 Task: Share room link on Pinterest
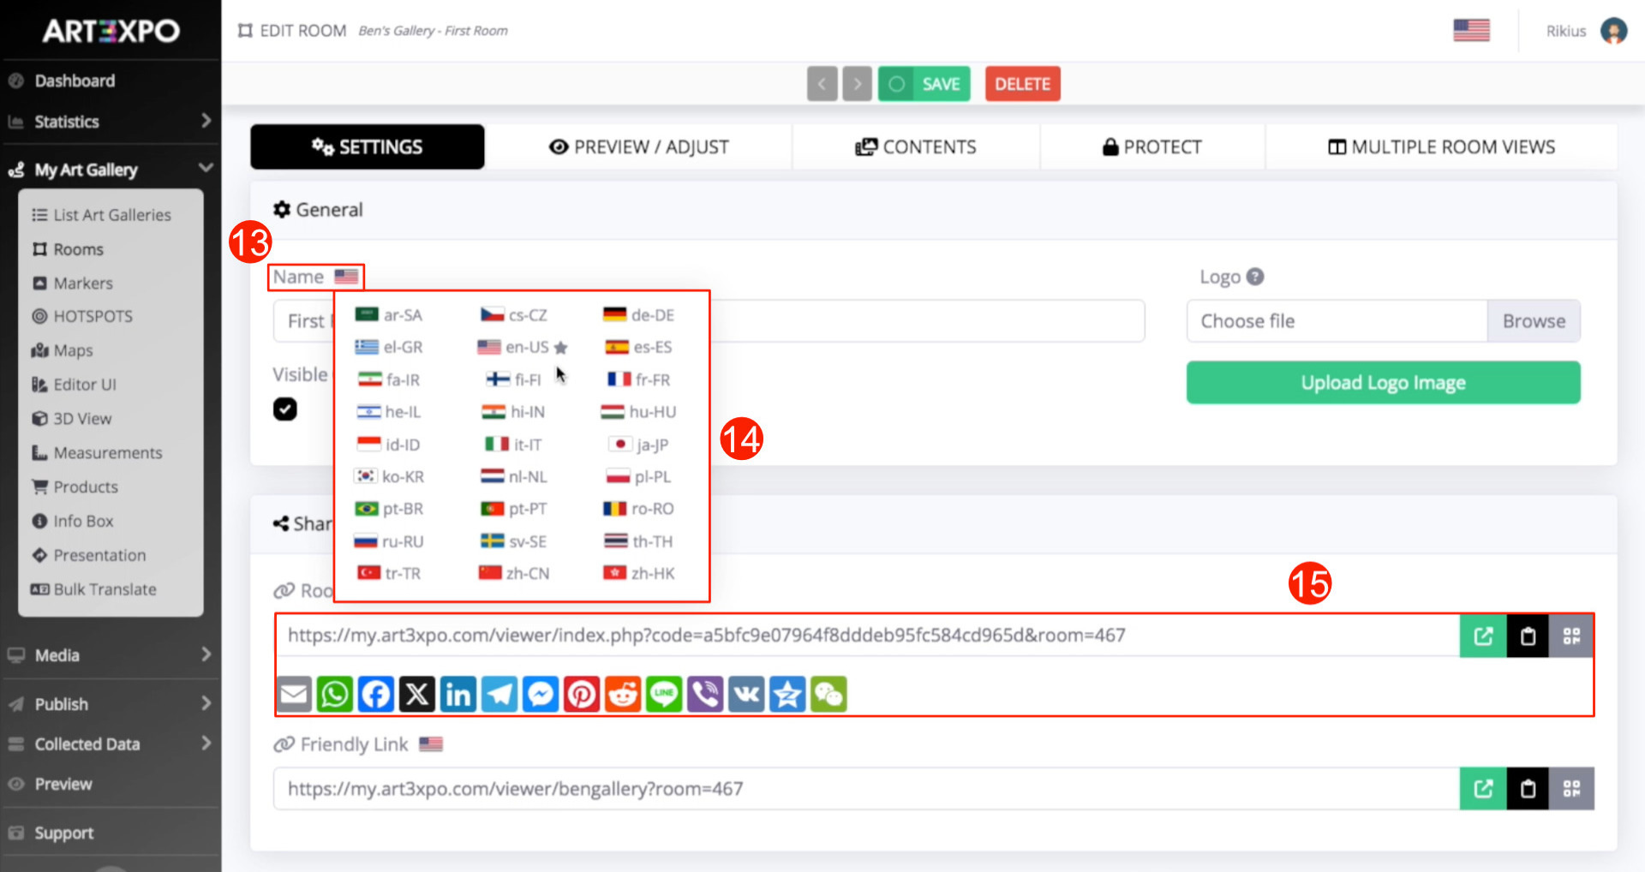(x=582, y=694)
